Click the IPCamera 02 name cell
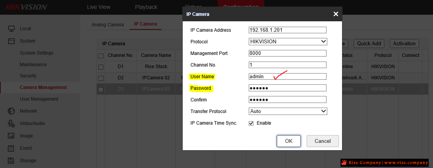 [156, 78]
